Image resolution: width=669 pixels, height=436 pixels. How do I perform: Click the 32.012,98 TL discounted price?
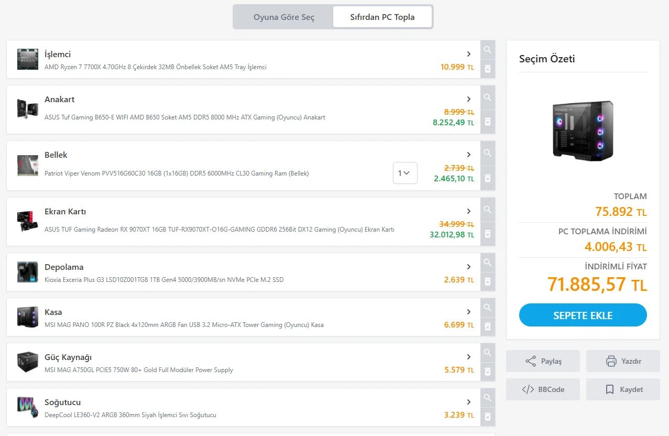[x=452, y=235]
